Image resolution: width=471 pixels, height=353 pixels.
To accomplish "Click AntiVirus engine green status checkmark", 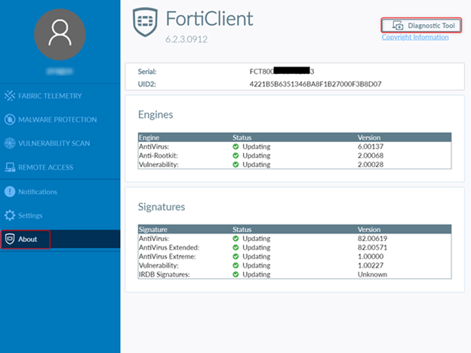I will (x=235, y=146).
